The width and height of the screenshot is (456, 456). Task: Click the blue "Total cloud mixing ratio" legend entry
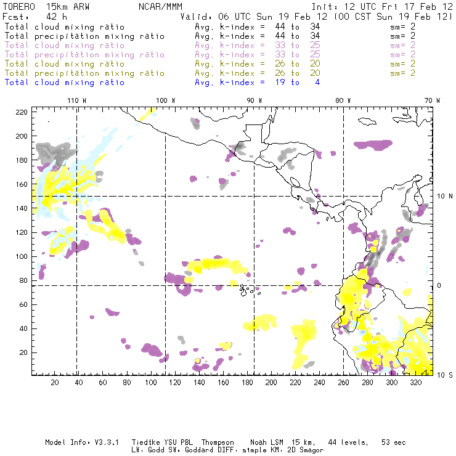65,83
